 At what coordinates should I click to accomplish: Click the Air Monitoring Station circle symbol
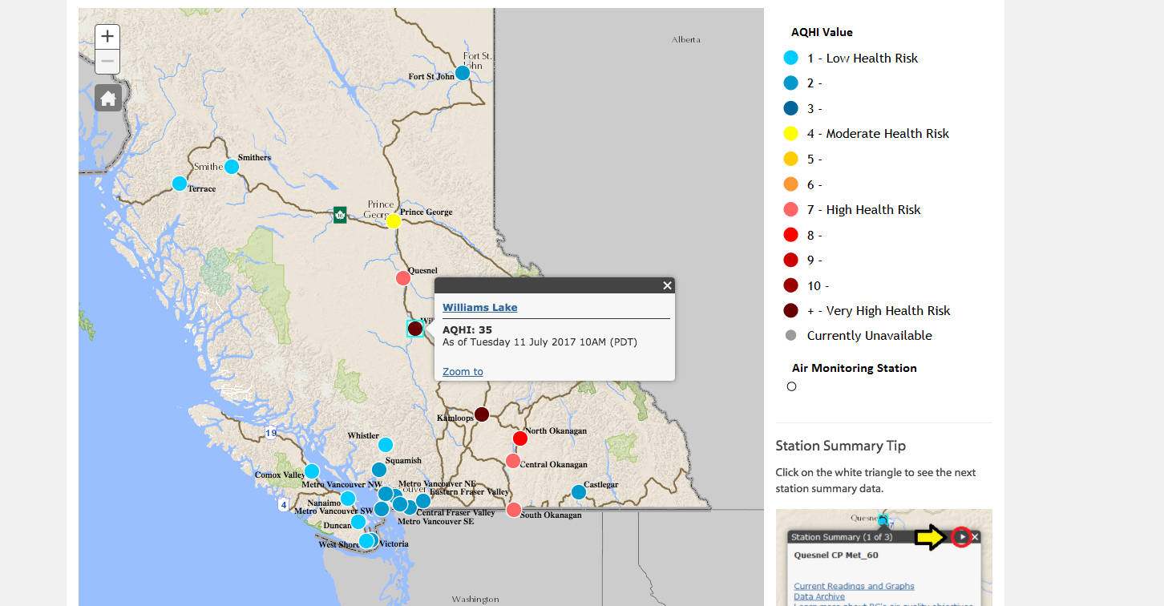tap(792, 386)
